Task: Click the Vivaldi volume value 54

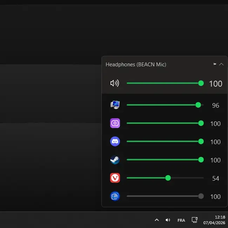Action: 215,179
